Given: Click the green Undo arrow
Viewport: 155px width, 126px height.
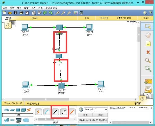Looking at the screenshot, I should click(x=45, y=13).
